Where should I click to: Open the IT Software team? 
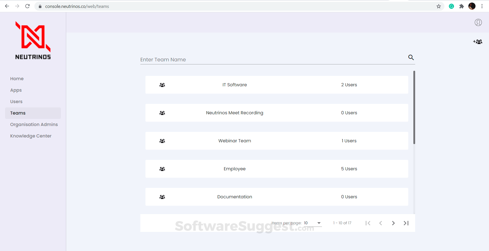coord(277,85)
